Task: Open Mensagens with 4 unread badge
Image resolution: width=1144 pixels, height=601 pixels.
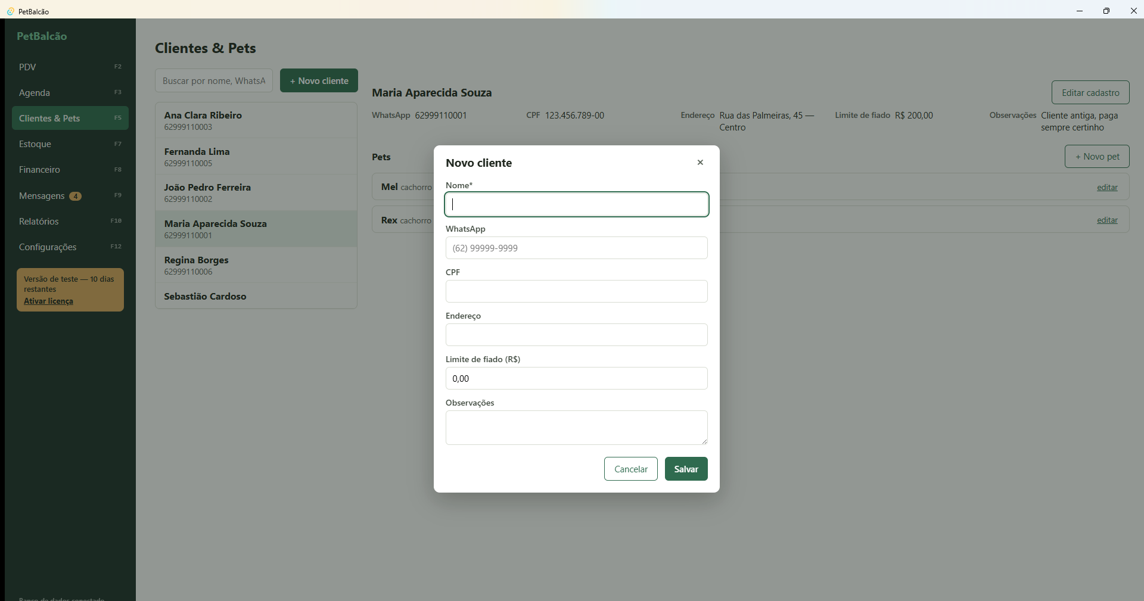Action: pyautogui.click(x=70, y=195)
